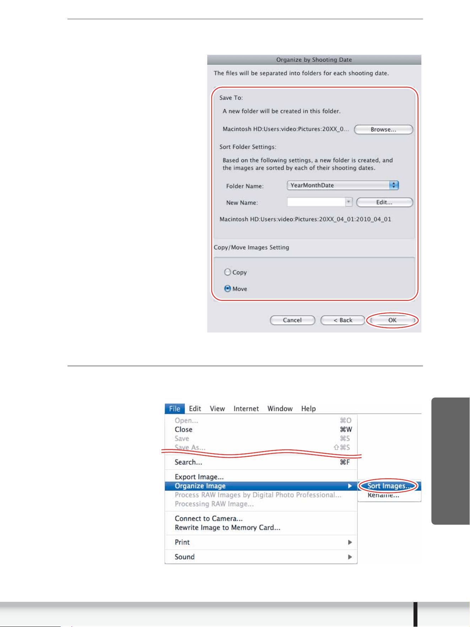Viewport: 470px width, 627px height.
Task: Click the Organize by Shooting Date title
Action: click(x=314, y=60)
